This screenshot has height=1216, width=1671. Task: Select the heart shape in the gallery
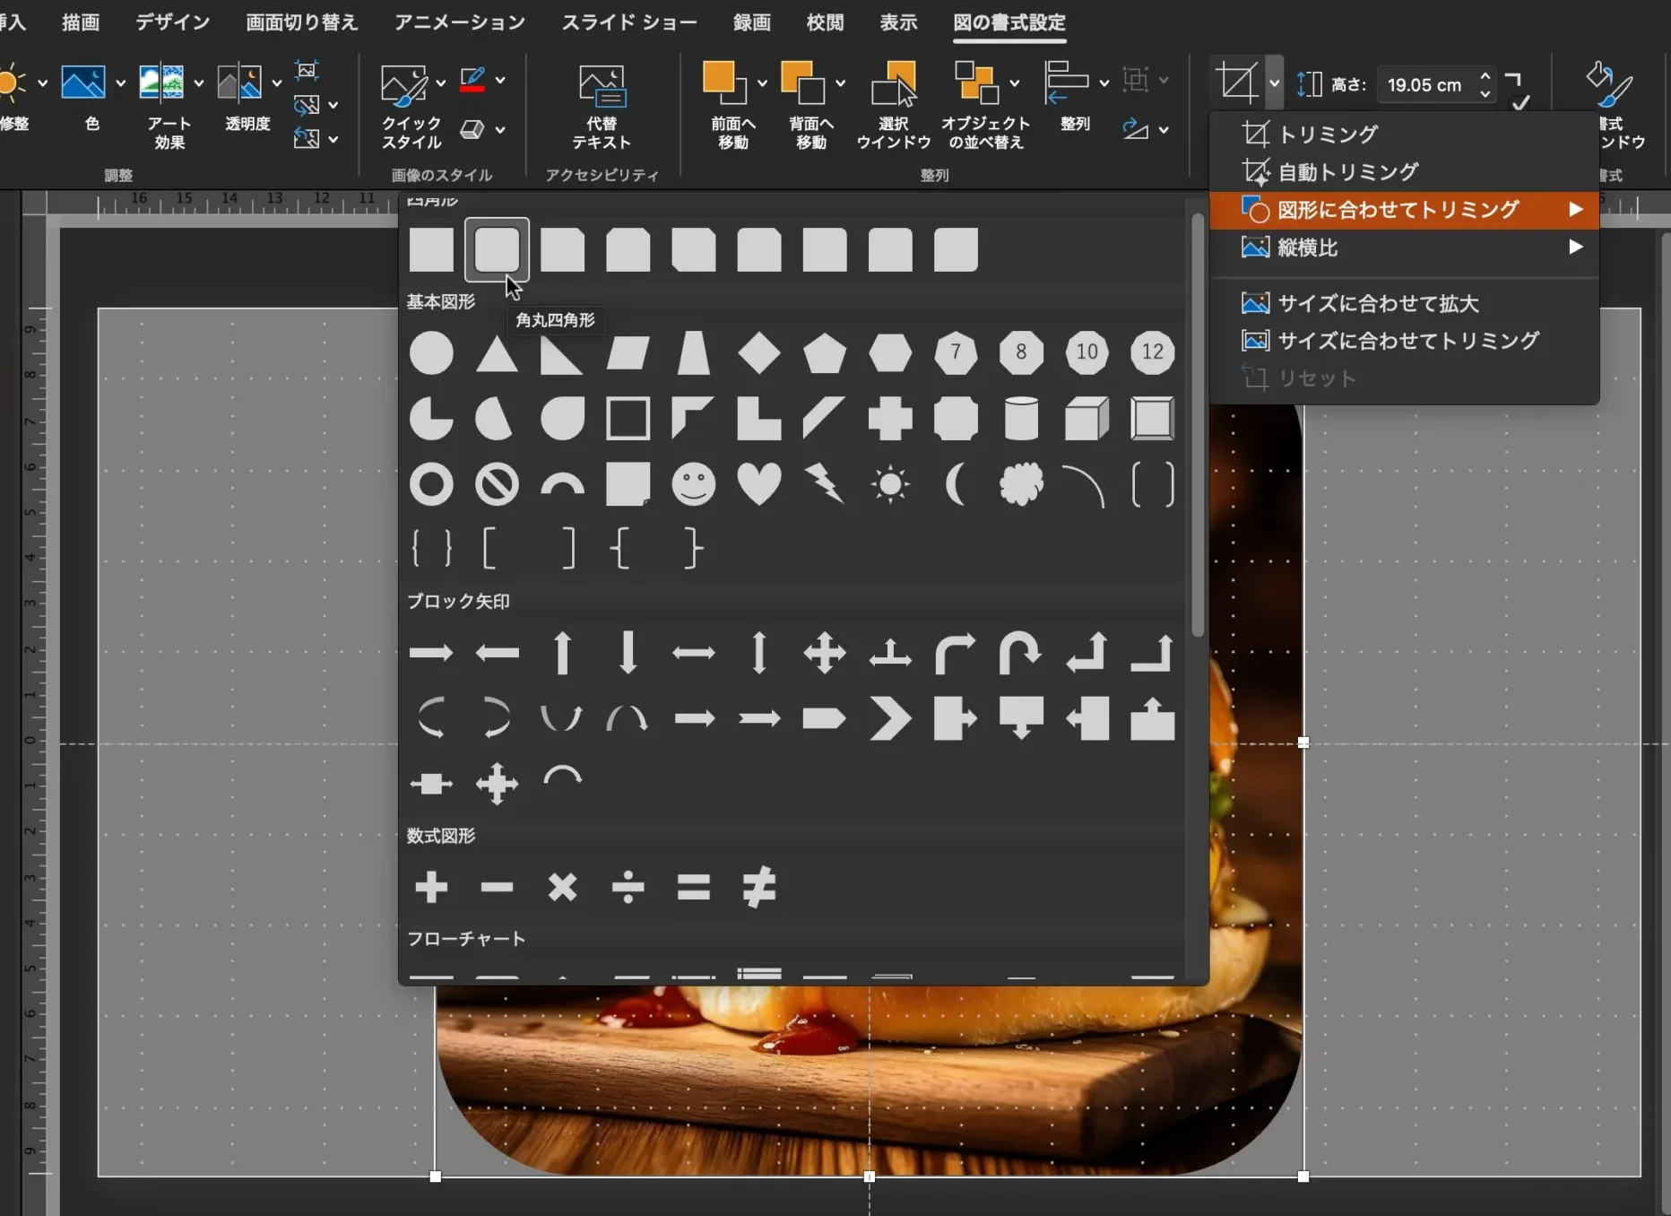(x=759, y=484)
